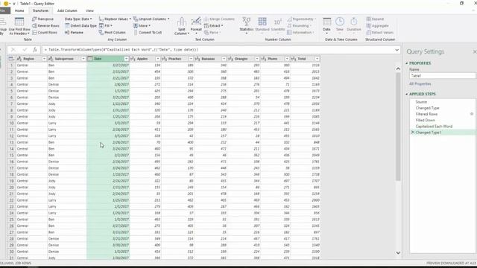
Task: Delete the Changed Type1 step icon
Action: coord(412,133)
